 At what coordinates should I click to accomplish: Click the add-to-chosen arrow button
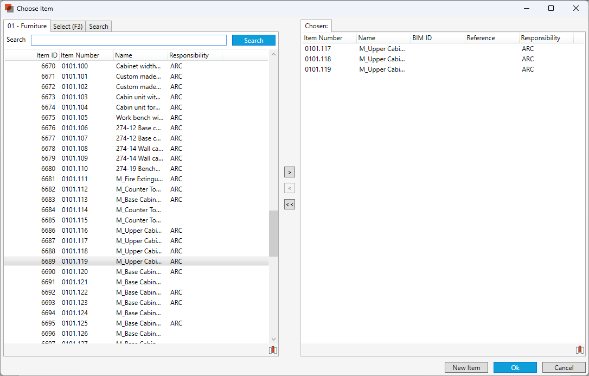point(290,172)
